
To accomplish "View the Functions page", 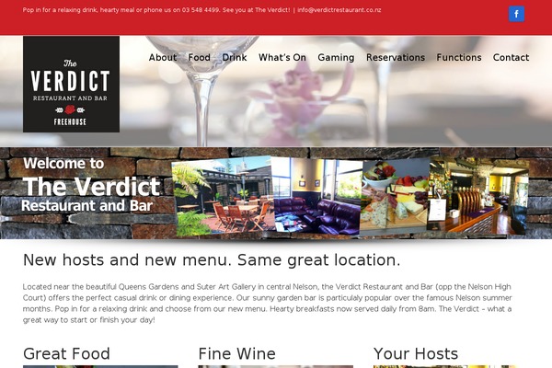I will [x=459, y=57].
